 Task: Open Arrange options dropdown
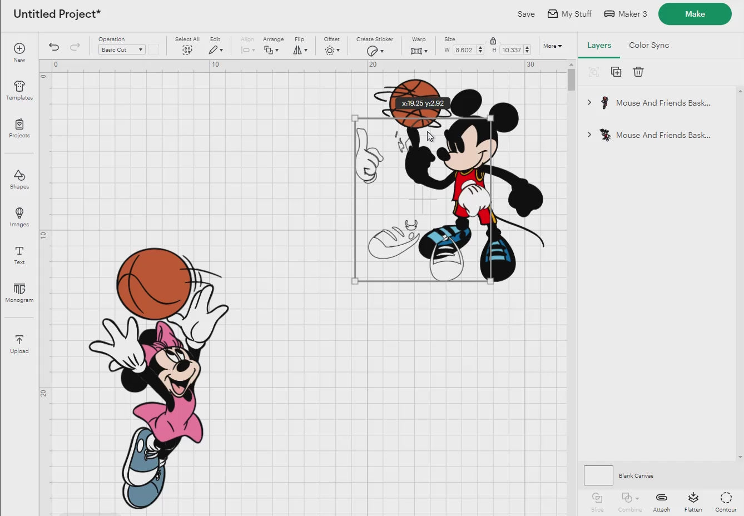(x=272, y=50)
